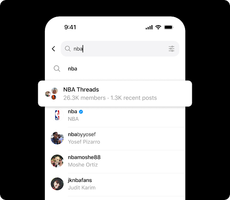The height and width of the screenshot is (200, 230).
Task: Tap jknbafans profile photo
Action: tap(57, 184)
